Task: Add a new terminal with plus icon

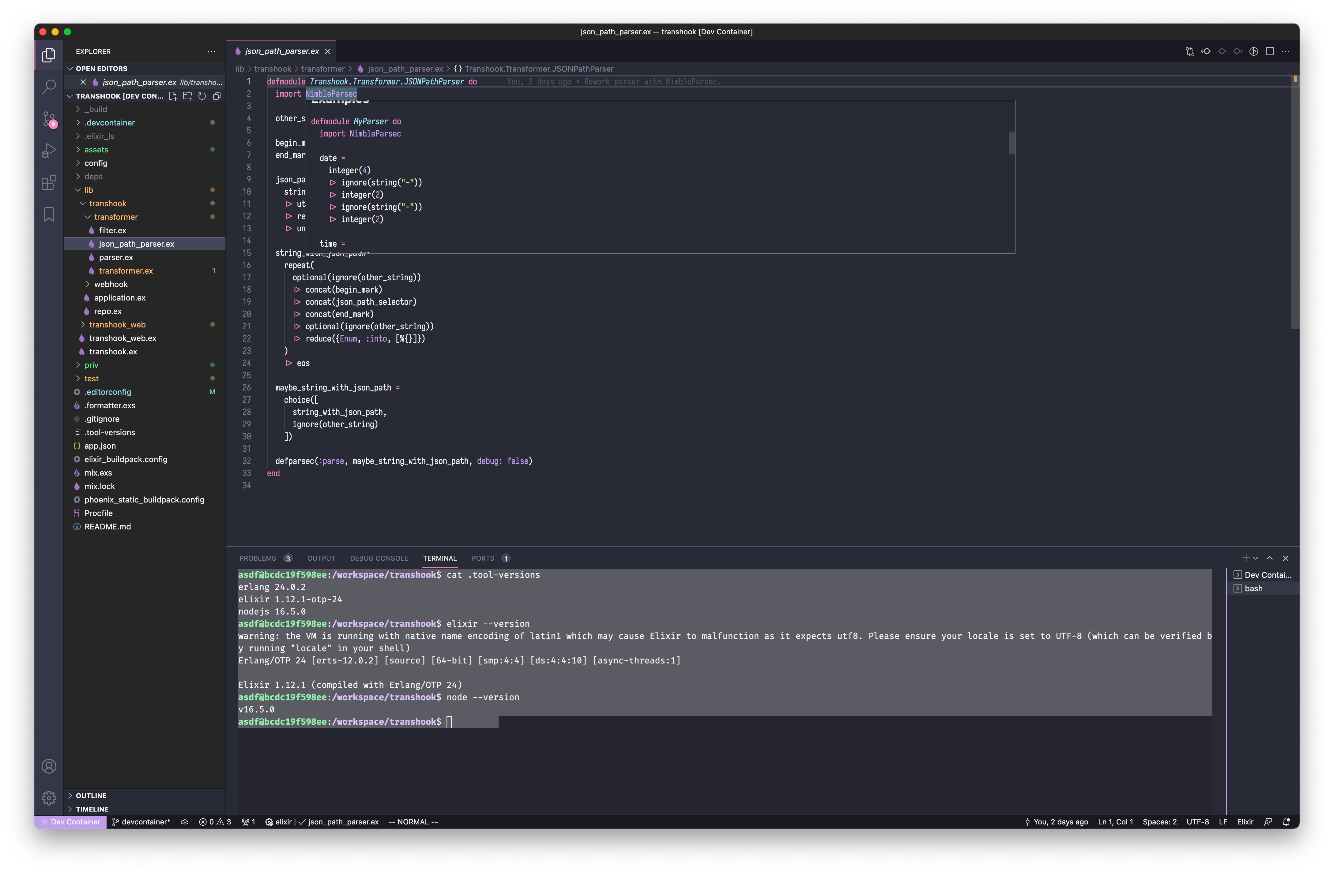Action: [1245, 558]
